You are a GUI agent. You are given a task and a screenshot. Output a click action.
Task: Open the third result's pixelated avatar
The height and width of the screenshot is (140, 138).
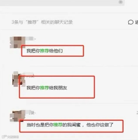tap(17, 116)
